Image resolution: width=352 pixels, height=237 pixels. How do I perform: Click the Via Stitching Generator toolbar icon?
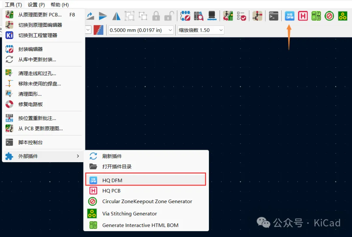click(343, 16)
